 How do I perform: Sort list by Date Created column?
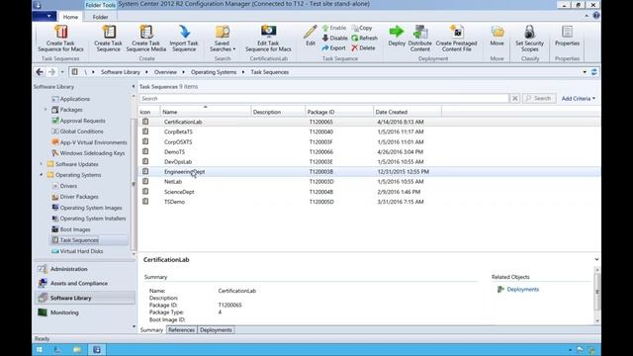407,112
